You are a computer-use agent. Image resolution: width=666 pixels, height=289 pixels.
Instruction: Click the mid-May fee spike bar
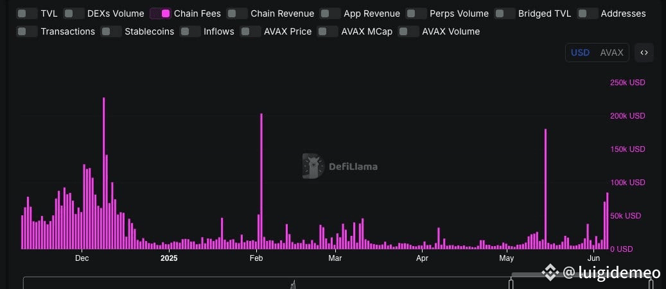[x=545, y=189]
